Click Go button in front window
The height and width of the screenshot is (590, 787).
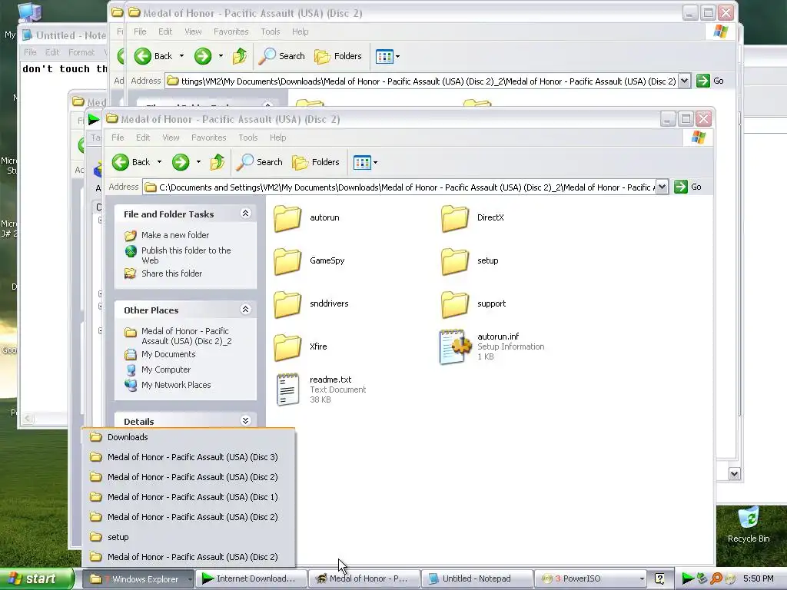(688, 187)
